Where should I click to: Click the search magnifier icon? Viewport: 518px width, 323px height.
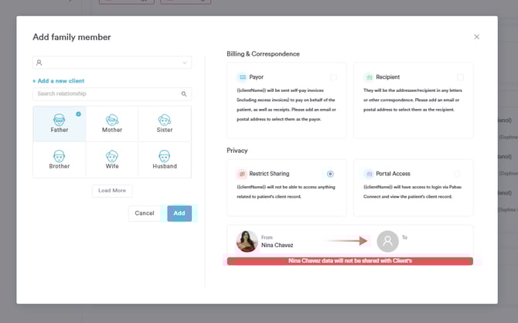[x=184, y=94]
